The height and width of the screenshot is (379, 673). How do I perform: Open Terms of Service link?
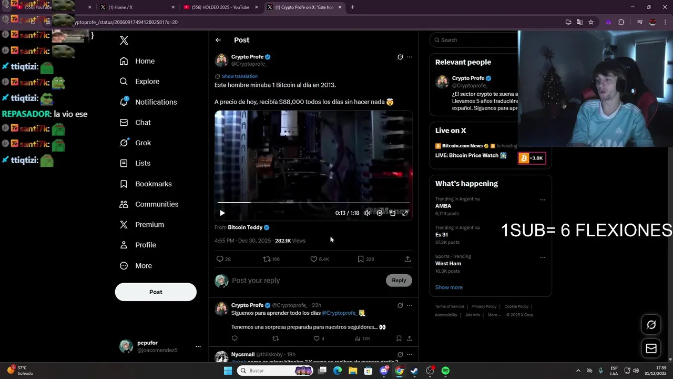[x=450, y=306]
